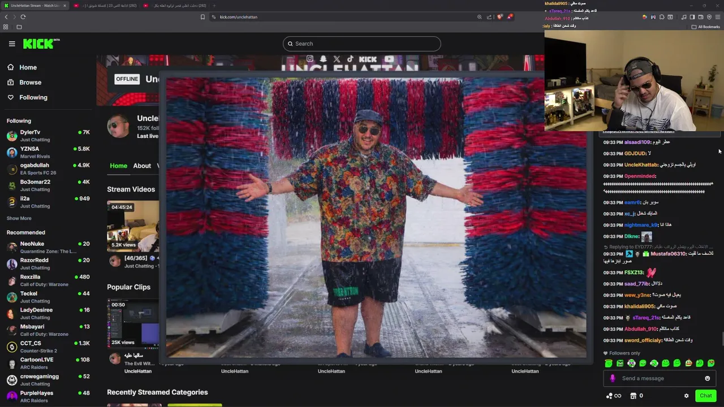
Task: Click UncleKhattab username in chat
Action: (x=641, y=165)
